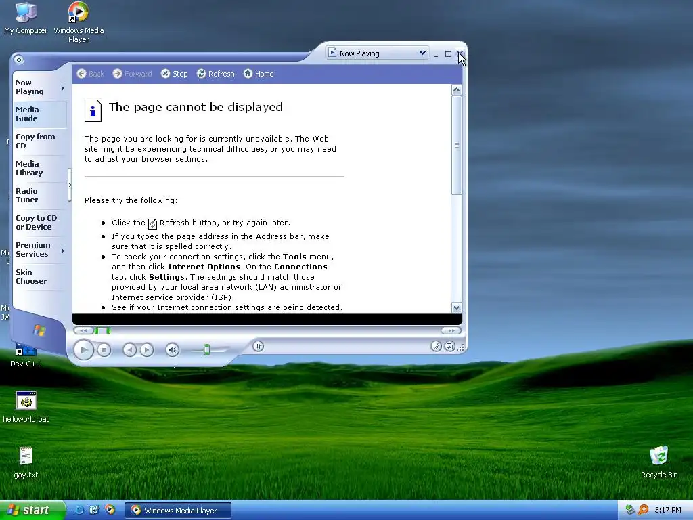Launch Media Player from Quick Launch

[x=110, y=511]
